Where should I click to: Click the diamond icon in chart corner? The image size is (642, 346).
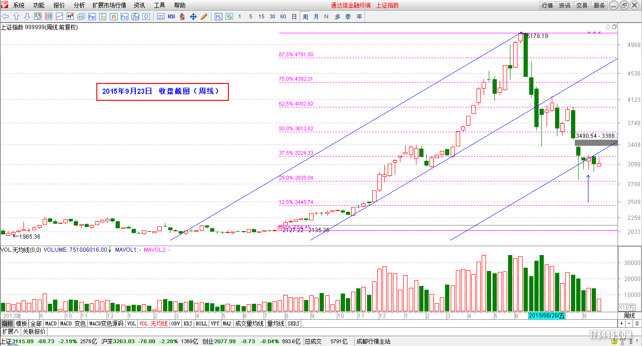coord(608,27)
